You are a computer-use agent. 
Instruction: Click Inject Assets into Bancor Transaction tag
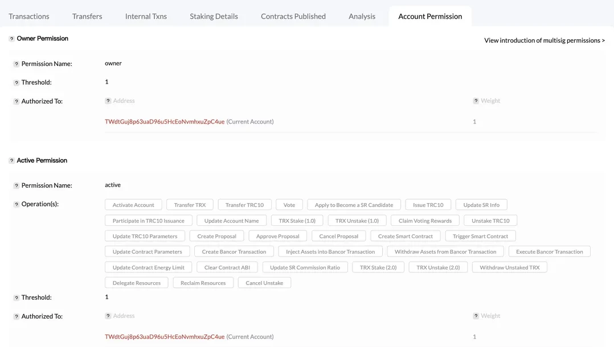(330, 251)
